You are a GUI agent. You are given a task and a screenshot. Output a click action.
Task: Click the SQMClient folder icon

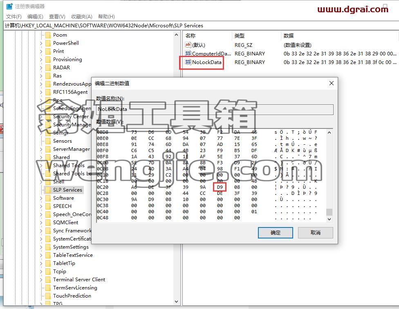tap(48, 223)
